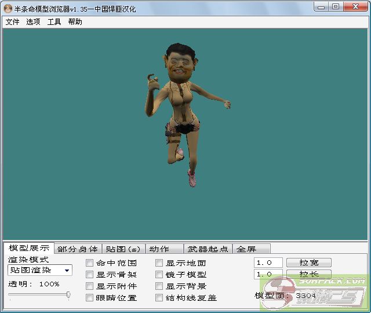Open the 文件 menu

12,21
